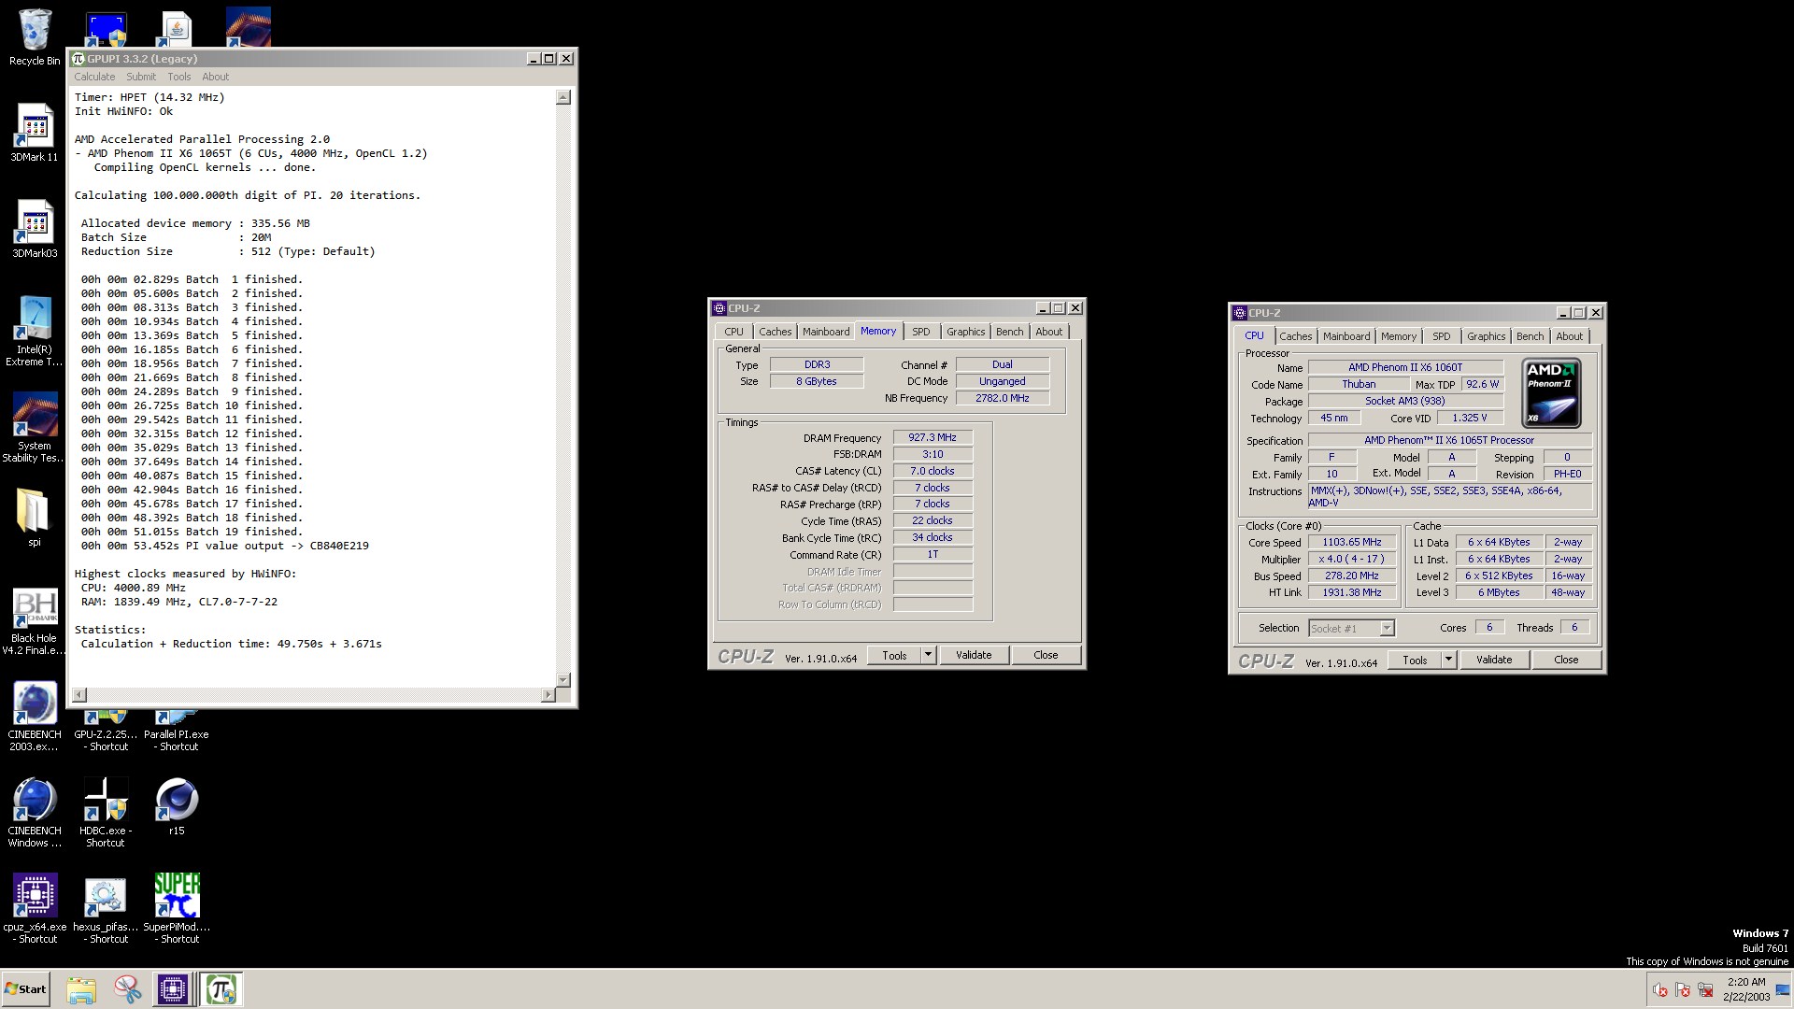Launch Parallel PI.exe shortcut

[x=177, y=732]
